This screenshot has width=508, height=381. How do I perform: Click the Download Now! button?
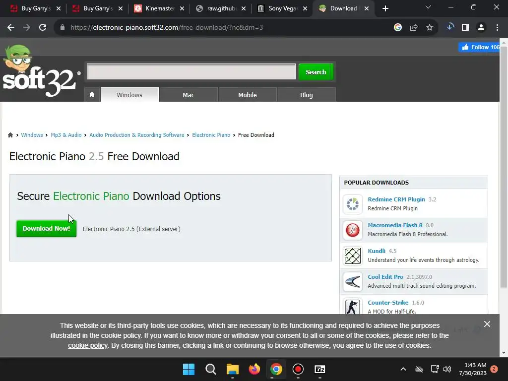coord(46,228)
